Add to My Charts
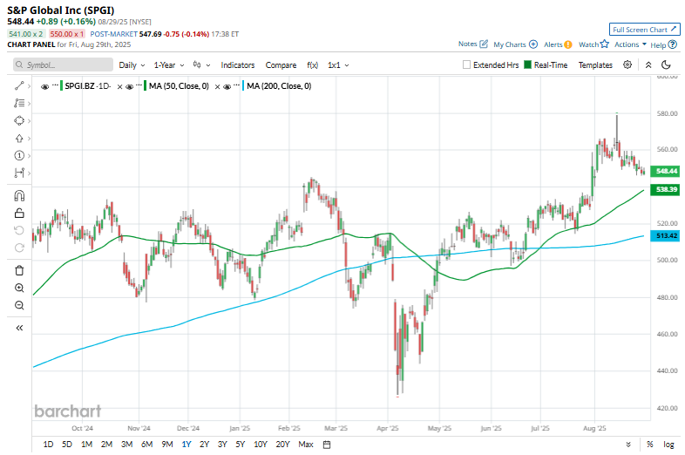Screen dimensions: 685x455 [x=516, y=44]
